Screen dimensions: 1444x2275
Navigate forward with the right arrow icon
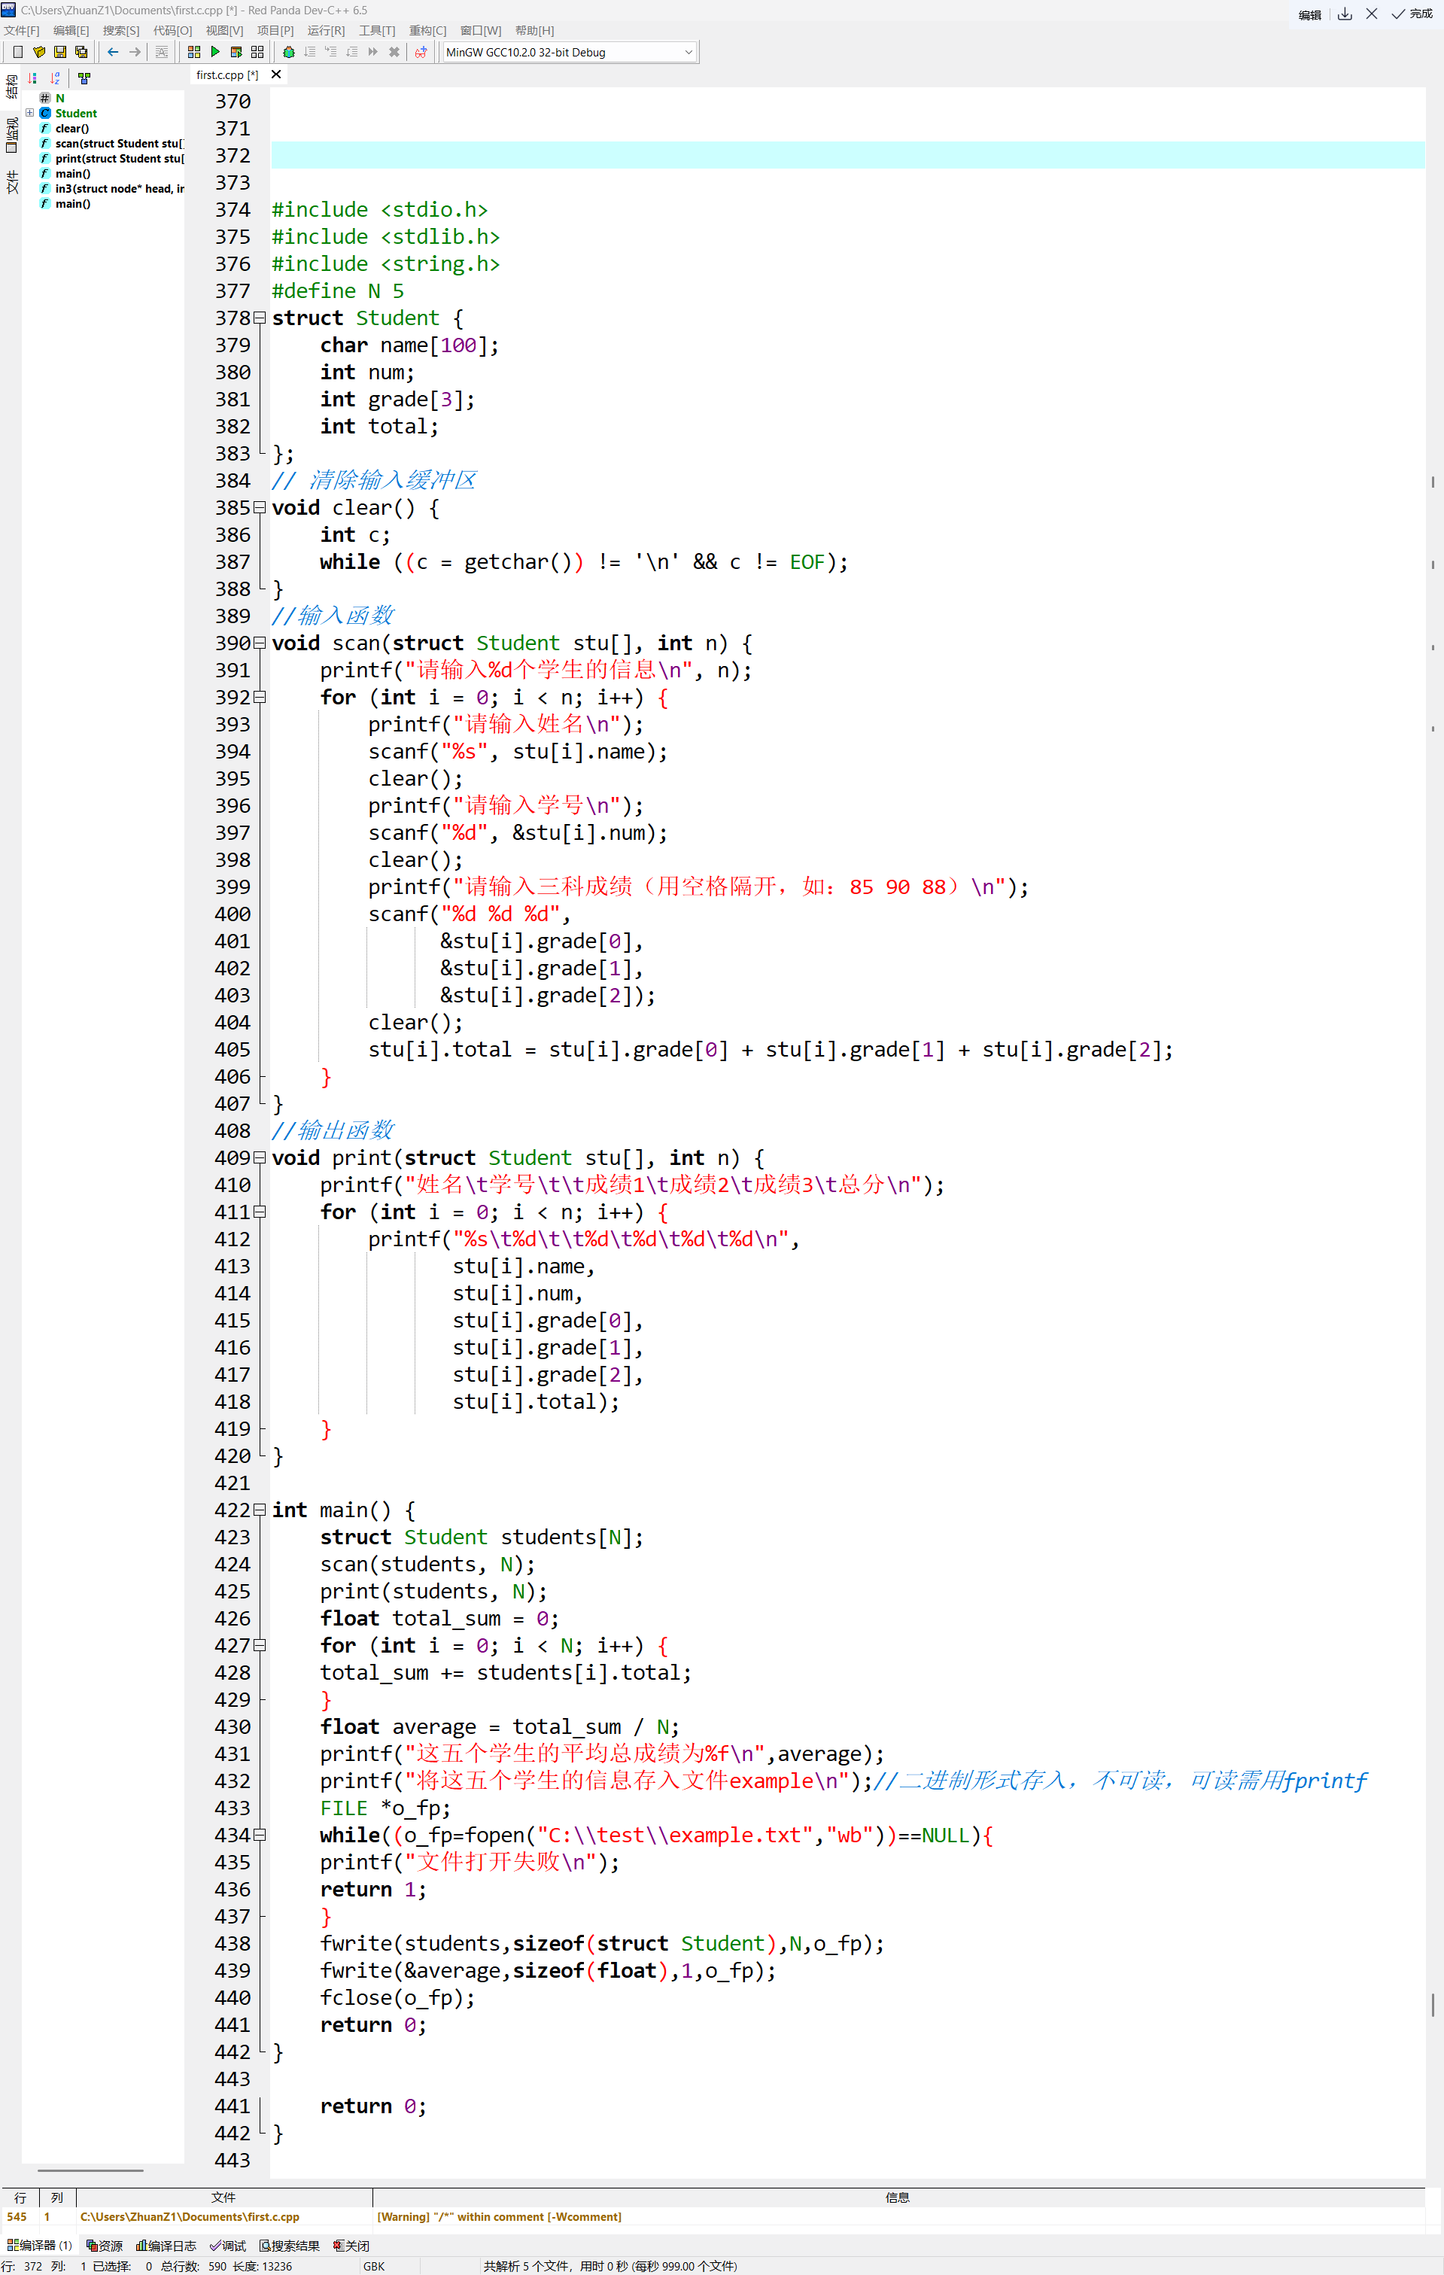pyautogui.click(x=135, y=52)
